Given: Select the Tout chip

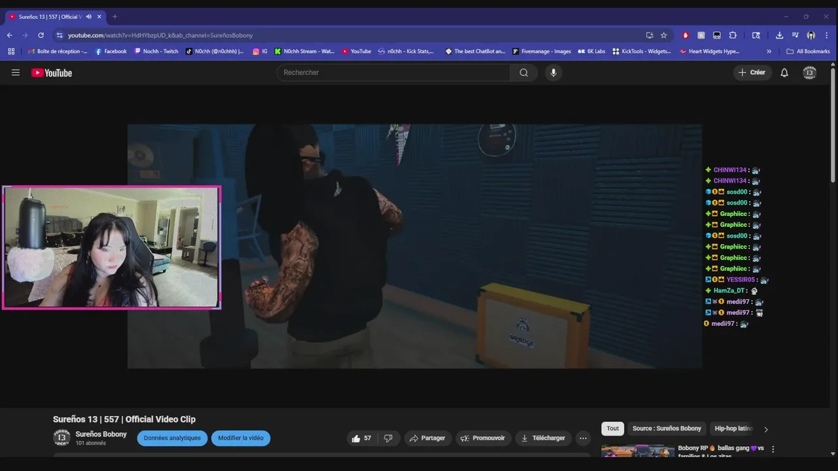Looking at the screenshot, I should [x=613, y=428].
